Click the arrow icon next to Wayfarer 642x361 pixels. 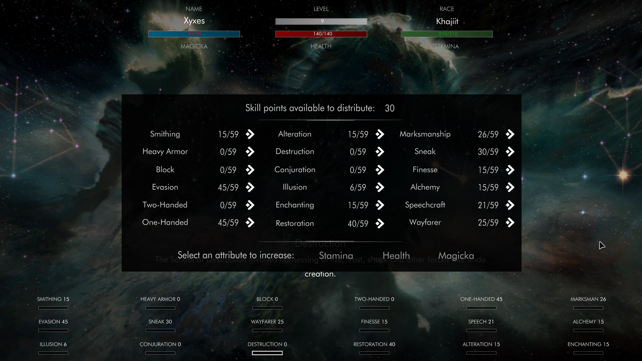pos(510,223)
